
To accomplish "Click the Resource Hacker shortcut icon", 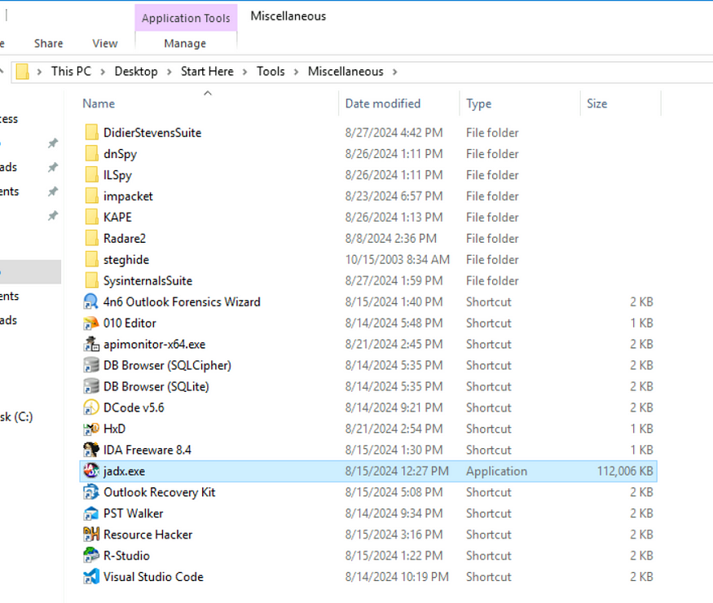I will (91, 535).
